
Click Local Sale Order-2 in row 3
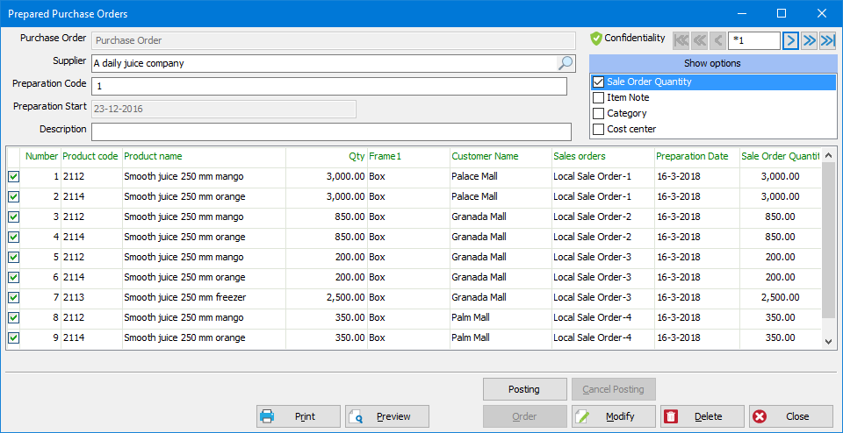pos(593,216)
